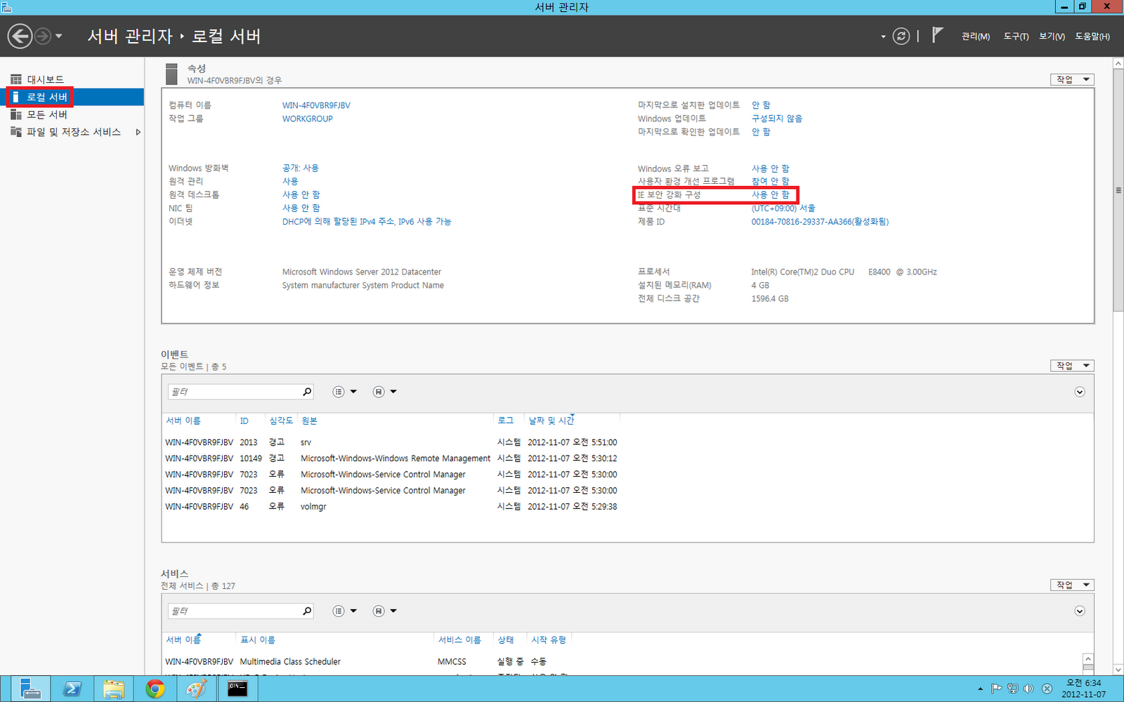Open the 작업 dropdown in the 속성 section
1124x702 pixels.
(1072, 79)
